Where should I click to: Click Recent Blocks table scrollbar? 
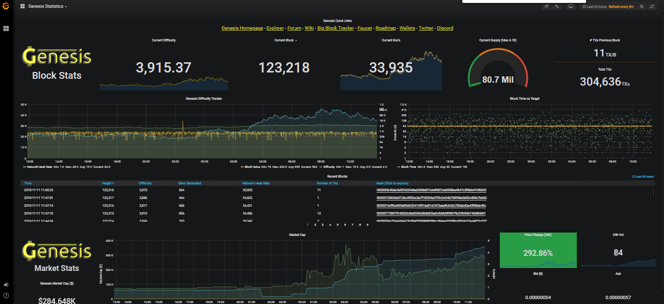[x=653, y=193]
